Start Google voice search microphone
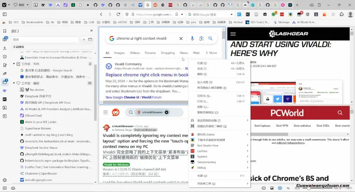This screenshot has width=355, height=192. pyautogui.click(x=192, y=38)
